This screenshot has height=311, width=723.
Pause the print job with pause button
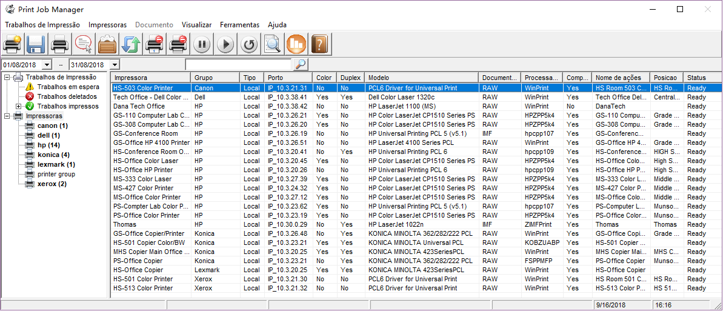pyautogui.click(x=201, y=44)
